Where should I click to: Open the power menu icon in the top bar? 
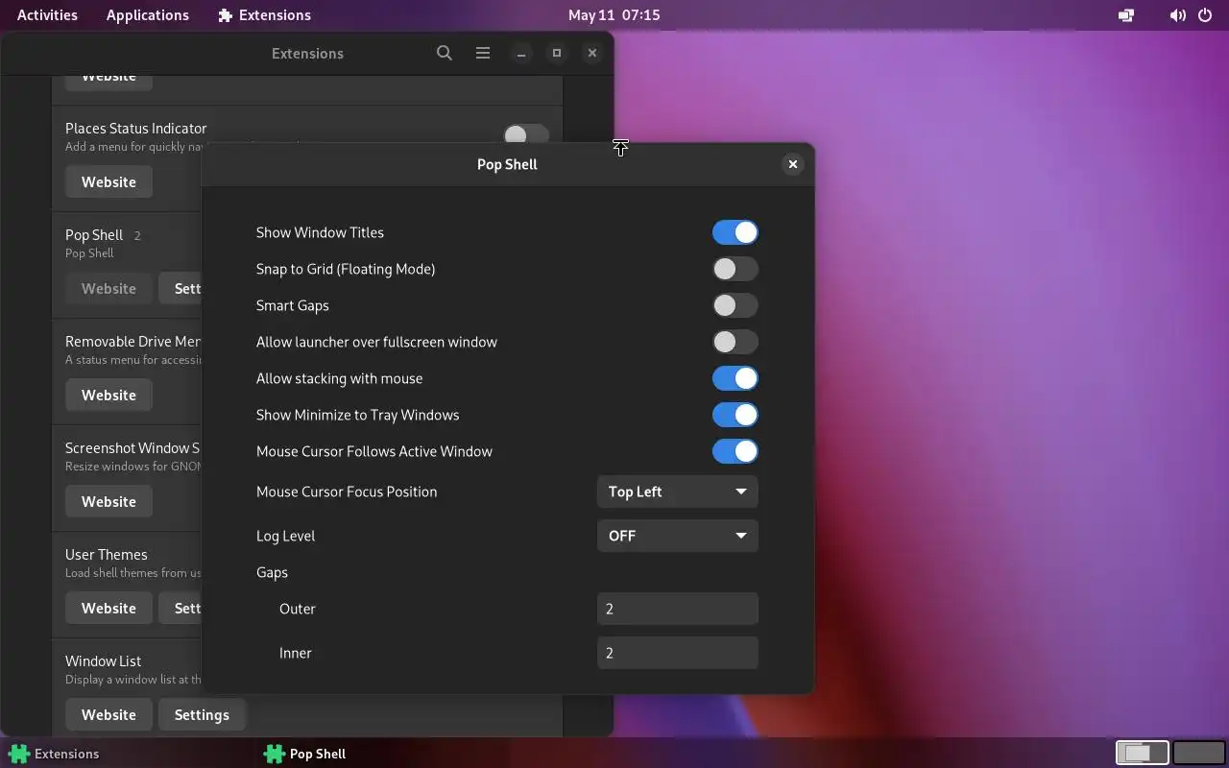click(1205, 15)
